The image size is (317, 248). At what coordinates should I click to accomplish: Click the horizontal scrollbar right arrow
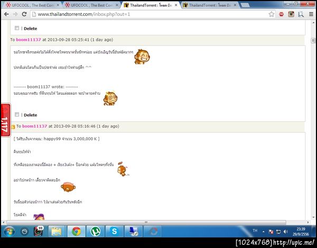[x=307, y=222]
